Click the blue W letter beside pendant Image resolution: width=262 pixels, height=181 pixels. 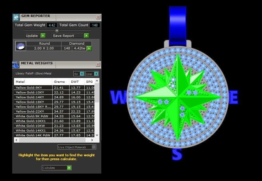pyautogui.click(x=119, y=97)
